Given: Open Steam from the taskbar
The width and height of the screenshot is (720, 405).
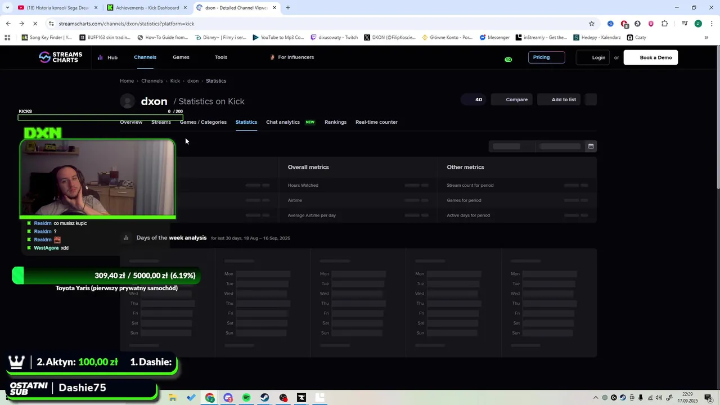Looking at the screenshot, I should 264,398.
